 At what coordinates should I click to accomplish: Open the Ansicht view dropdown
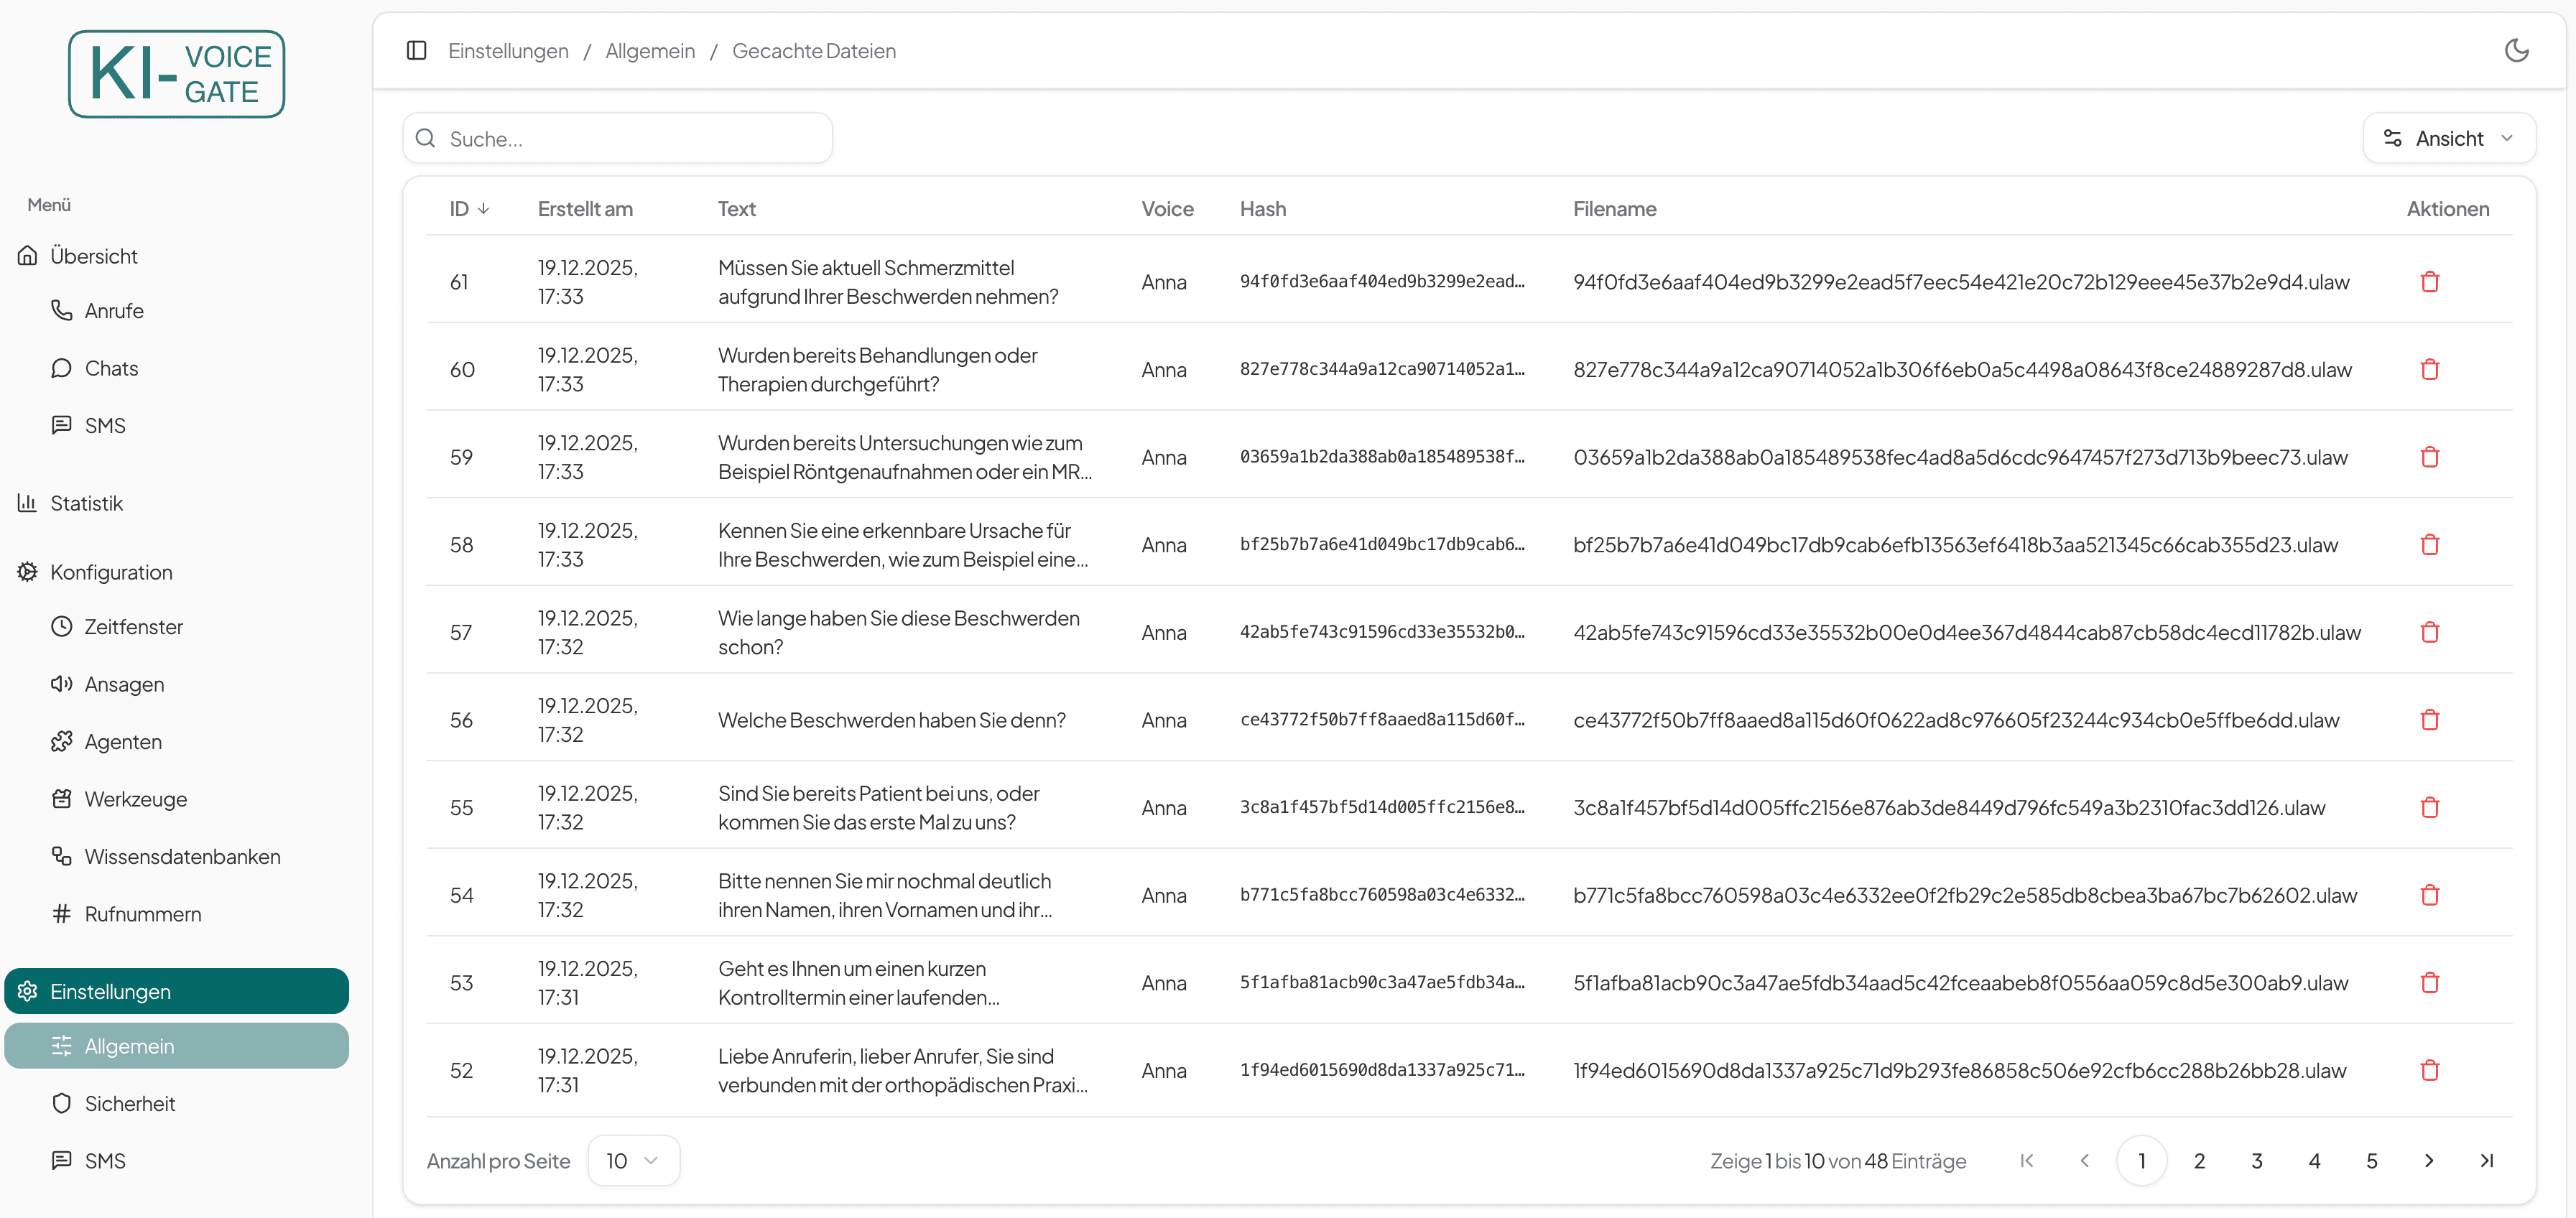[x=2448, y=138]
